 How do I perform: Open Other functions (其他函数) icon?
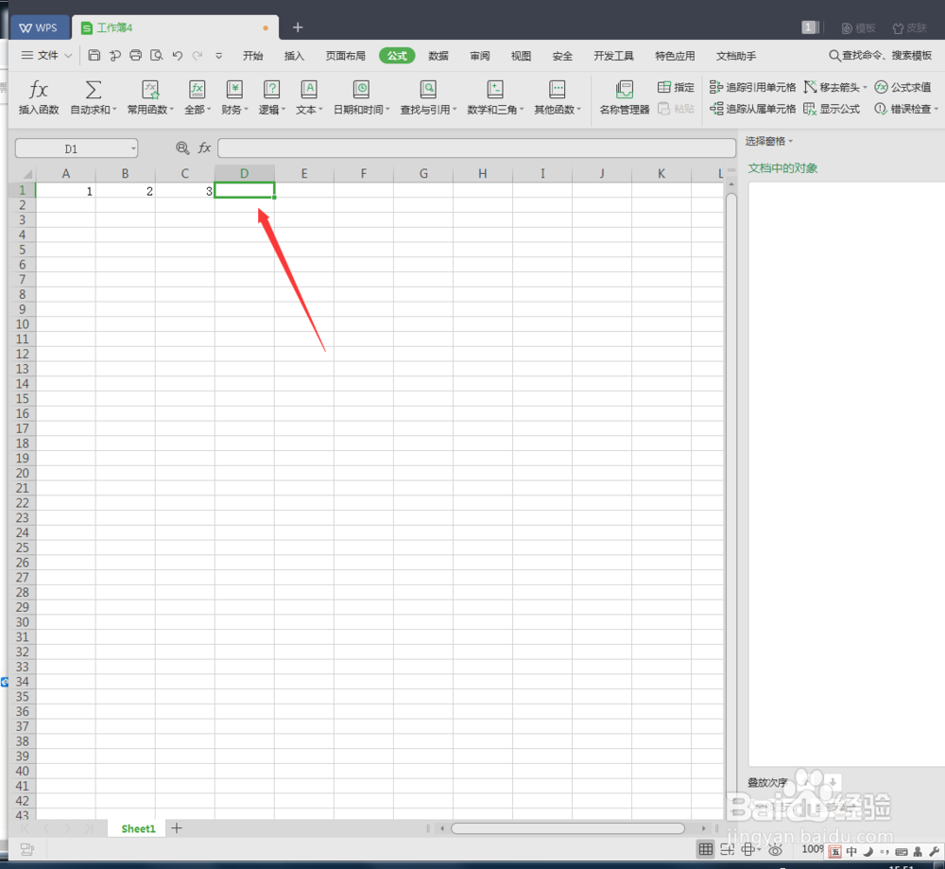pos(557,90)
